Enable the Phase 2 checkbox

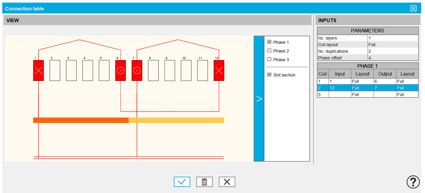269,51
